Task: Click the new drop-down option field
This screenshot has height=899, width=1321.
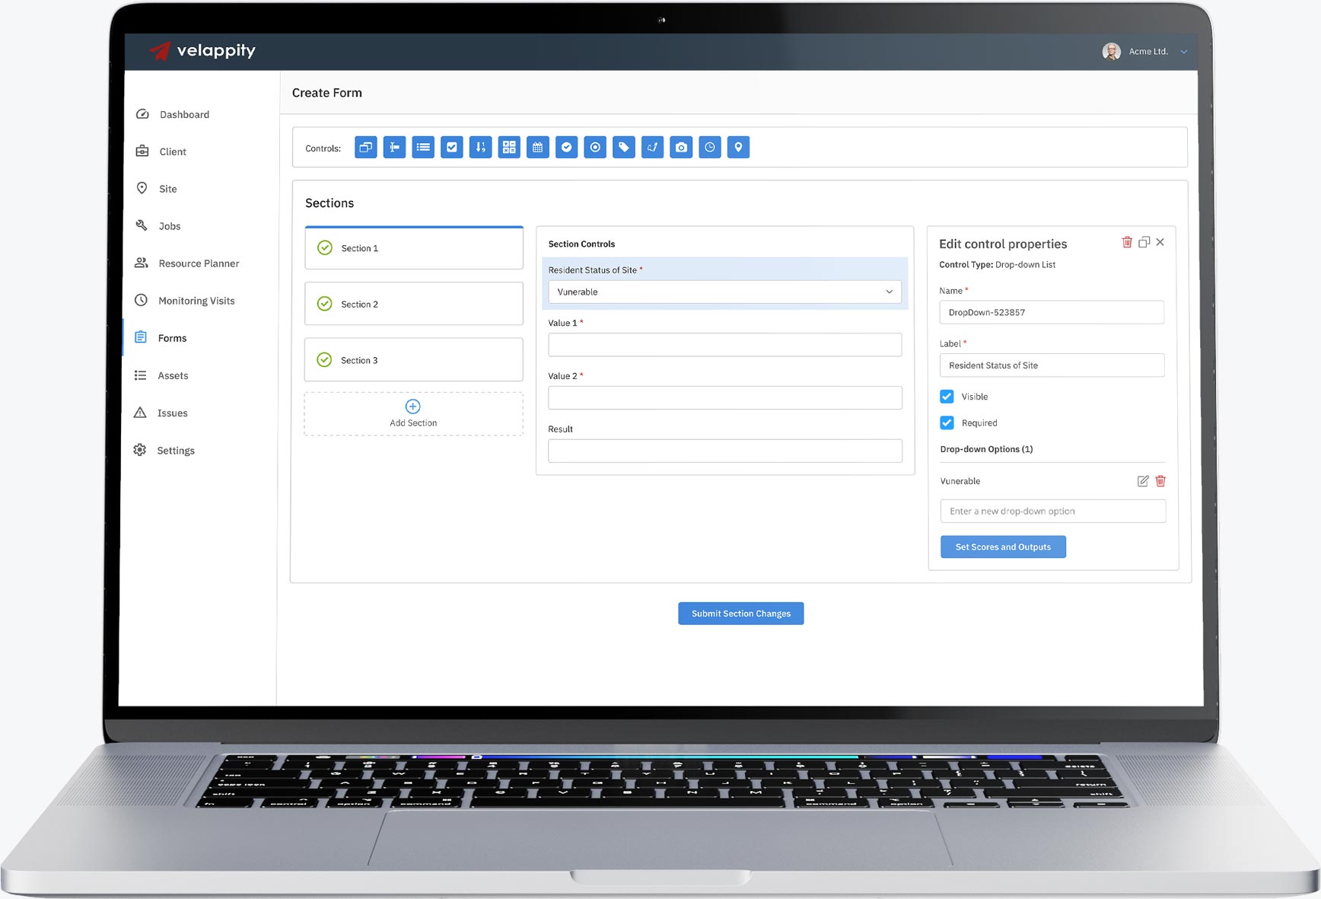Action: (1052, 512)
